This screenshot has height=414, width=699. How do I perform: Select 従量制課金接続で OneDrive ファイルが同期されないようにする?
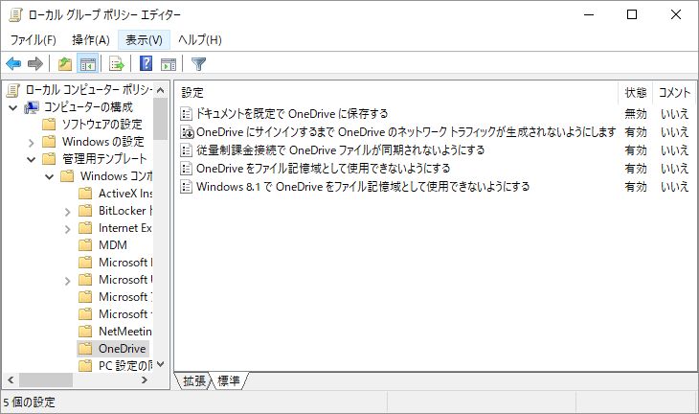(340, 150)
